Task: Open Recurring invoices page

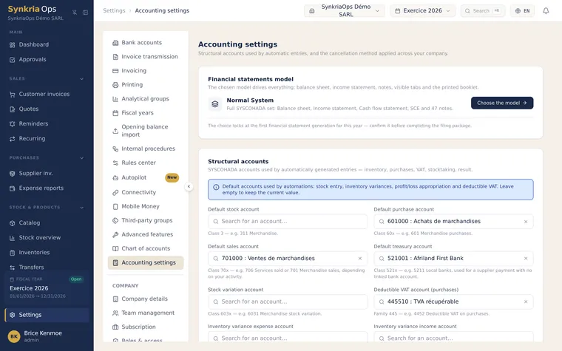Action: coord(47,139)
